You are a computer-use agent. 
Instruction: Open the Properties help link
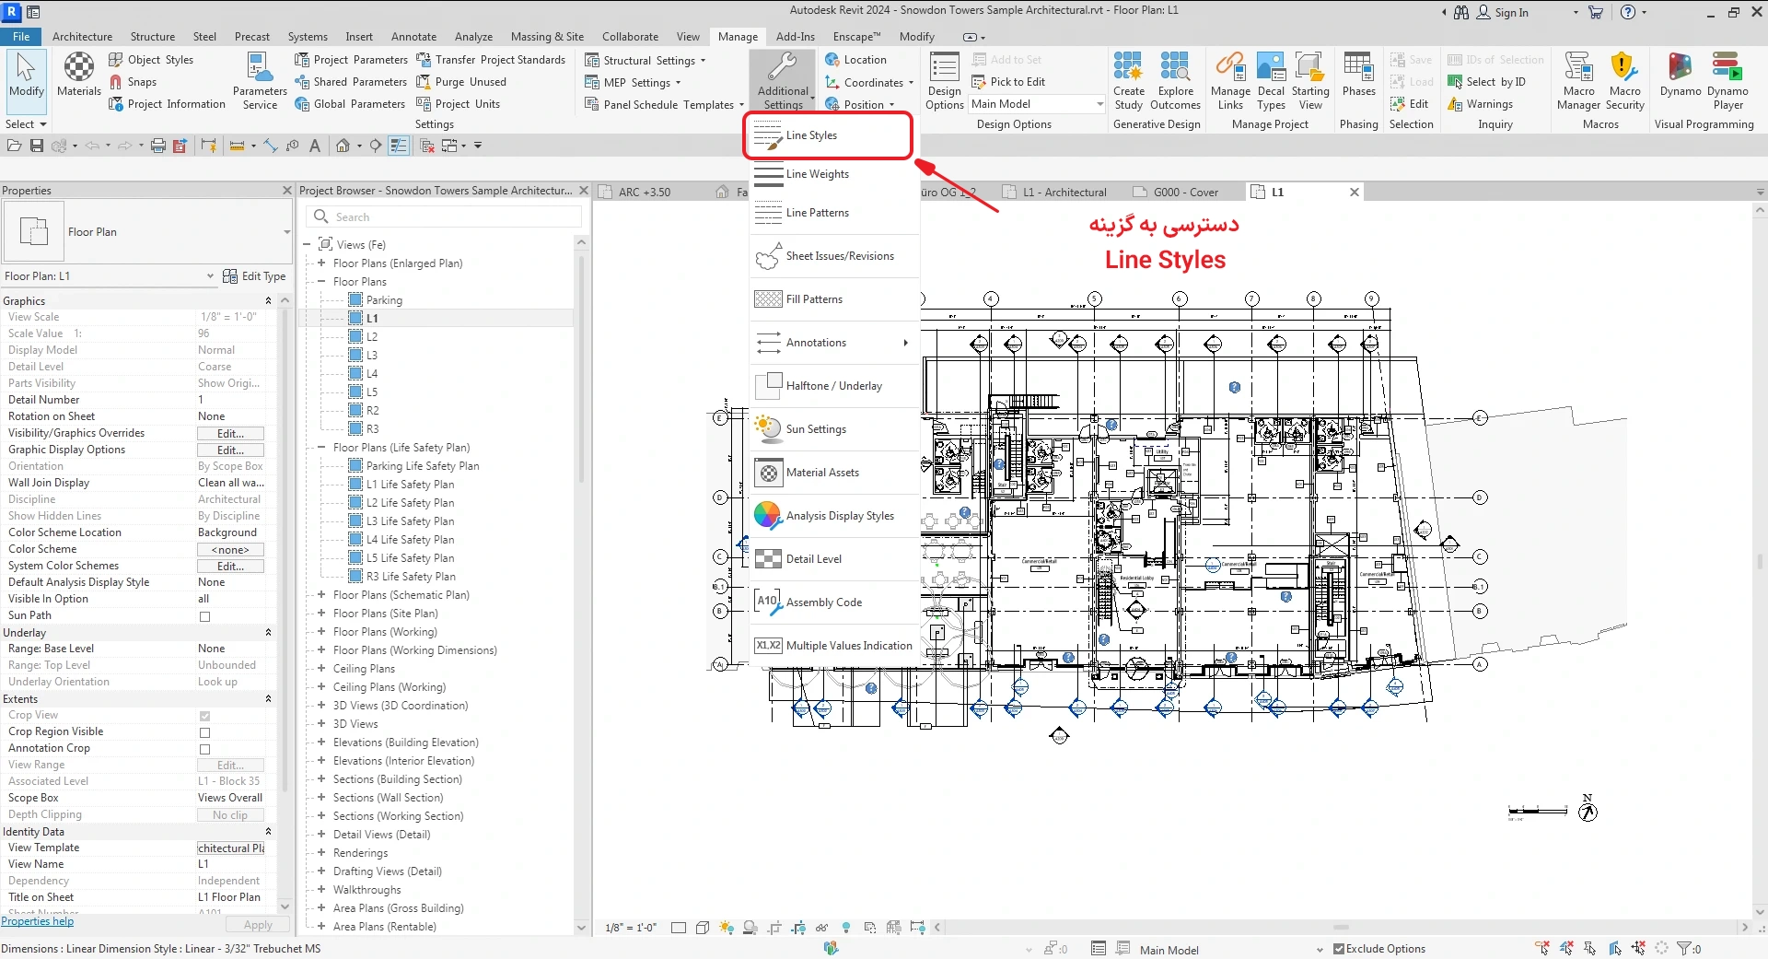(x=38, y=921)
